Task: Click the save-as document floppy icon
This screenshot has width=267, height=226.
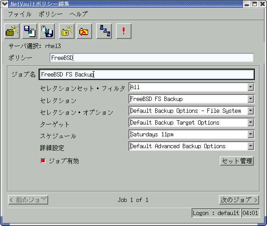Action: (47, 31)
